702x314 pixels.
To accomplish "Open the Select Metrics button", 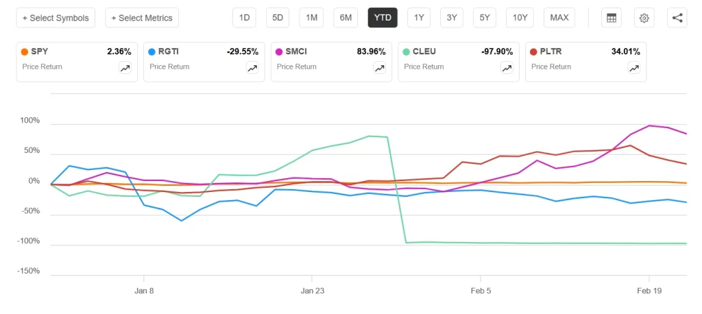I will pos(142,18).
